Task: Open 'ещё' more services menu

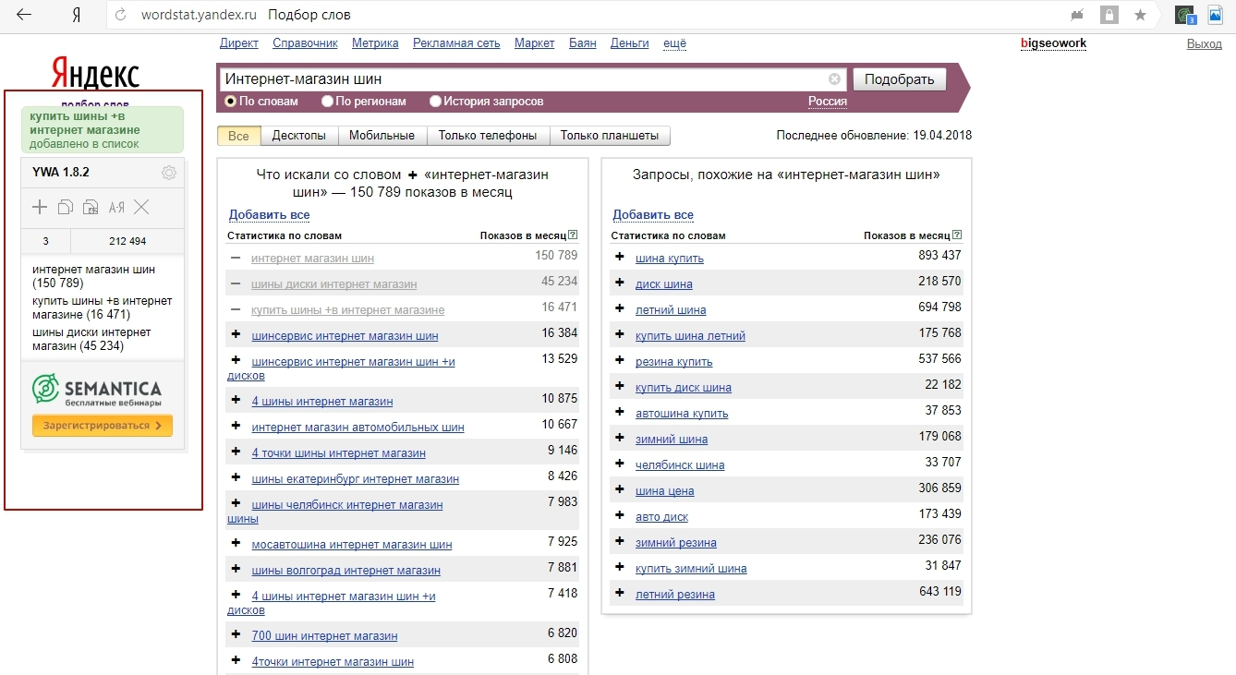Action: 675,43
